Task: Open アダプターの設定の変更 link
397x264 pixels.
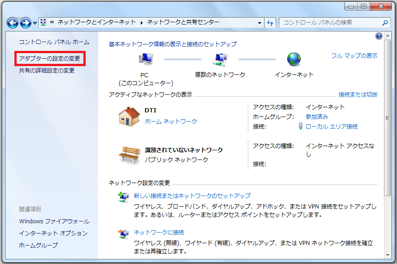Action: coord(50,59)
